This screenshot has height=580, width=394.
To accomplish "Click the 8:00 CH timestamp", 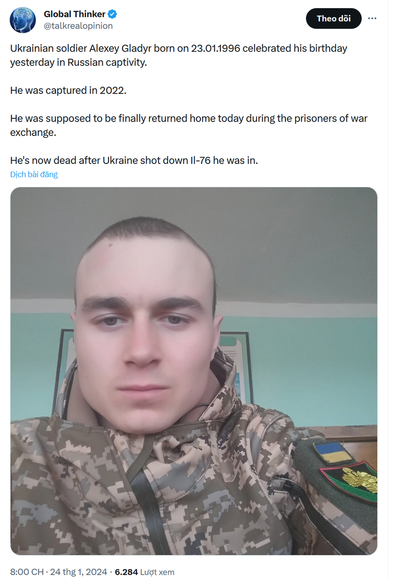I will point(27,572).
